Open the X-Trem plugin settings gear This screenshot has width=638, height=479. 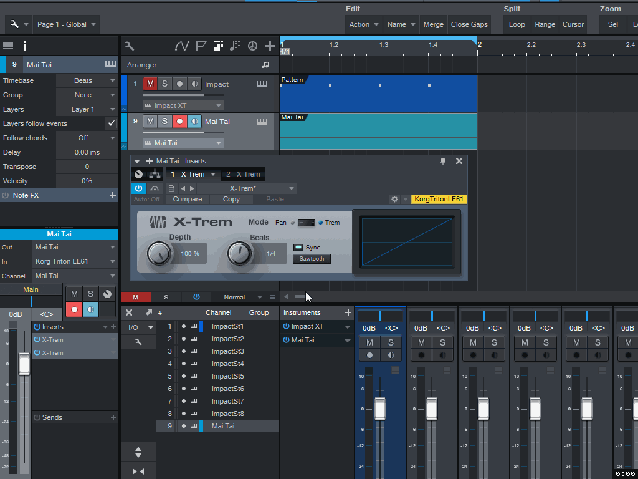(x=394, y=200)
